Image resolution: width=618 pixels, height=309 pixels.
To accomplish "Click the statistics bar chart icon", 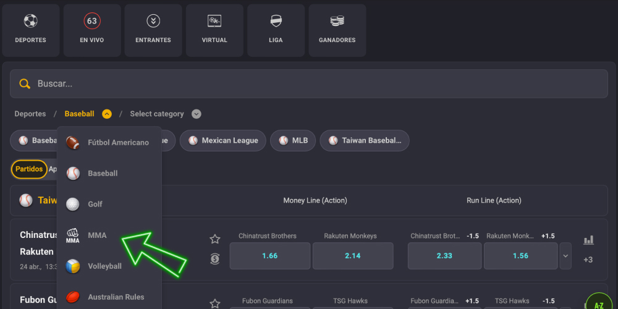I will pyautogui.click(x=588, y=240).
